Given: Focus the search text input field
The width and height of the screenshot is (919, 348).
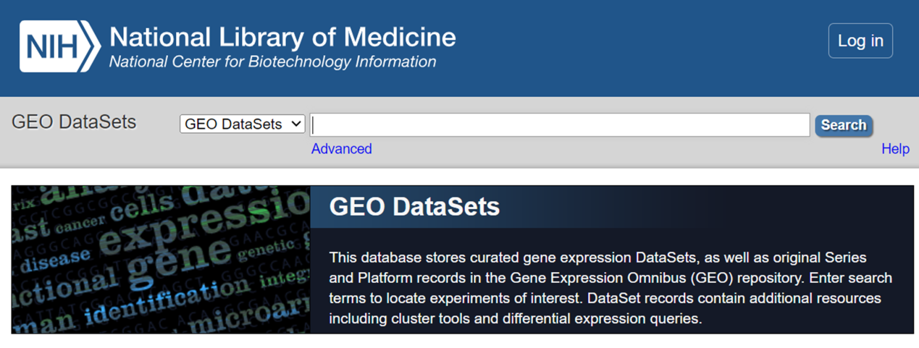Looking at the screenshot, I should (x=560, y=125).
